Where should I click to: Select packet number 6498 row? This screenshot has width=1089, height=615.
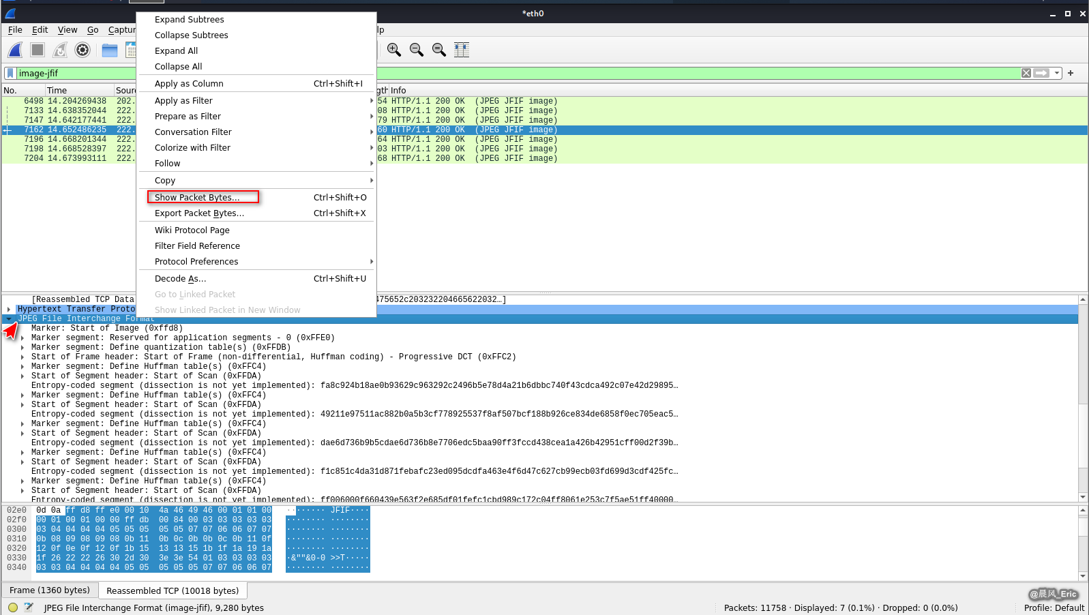click(545, 101)
